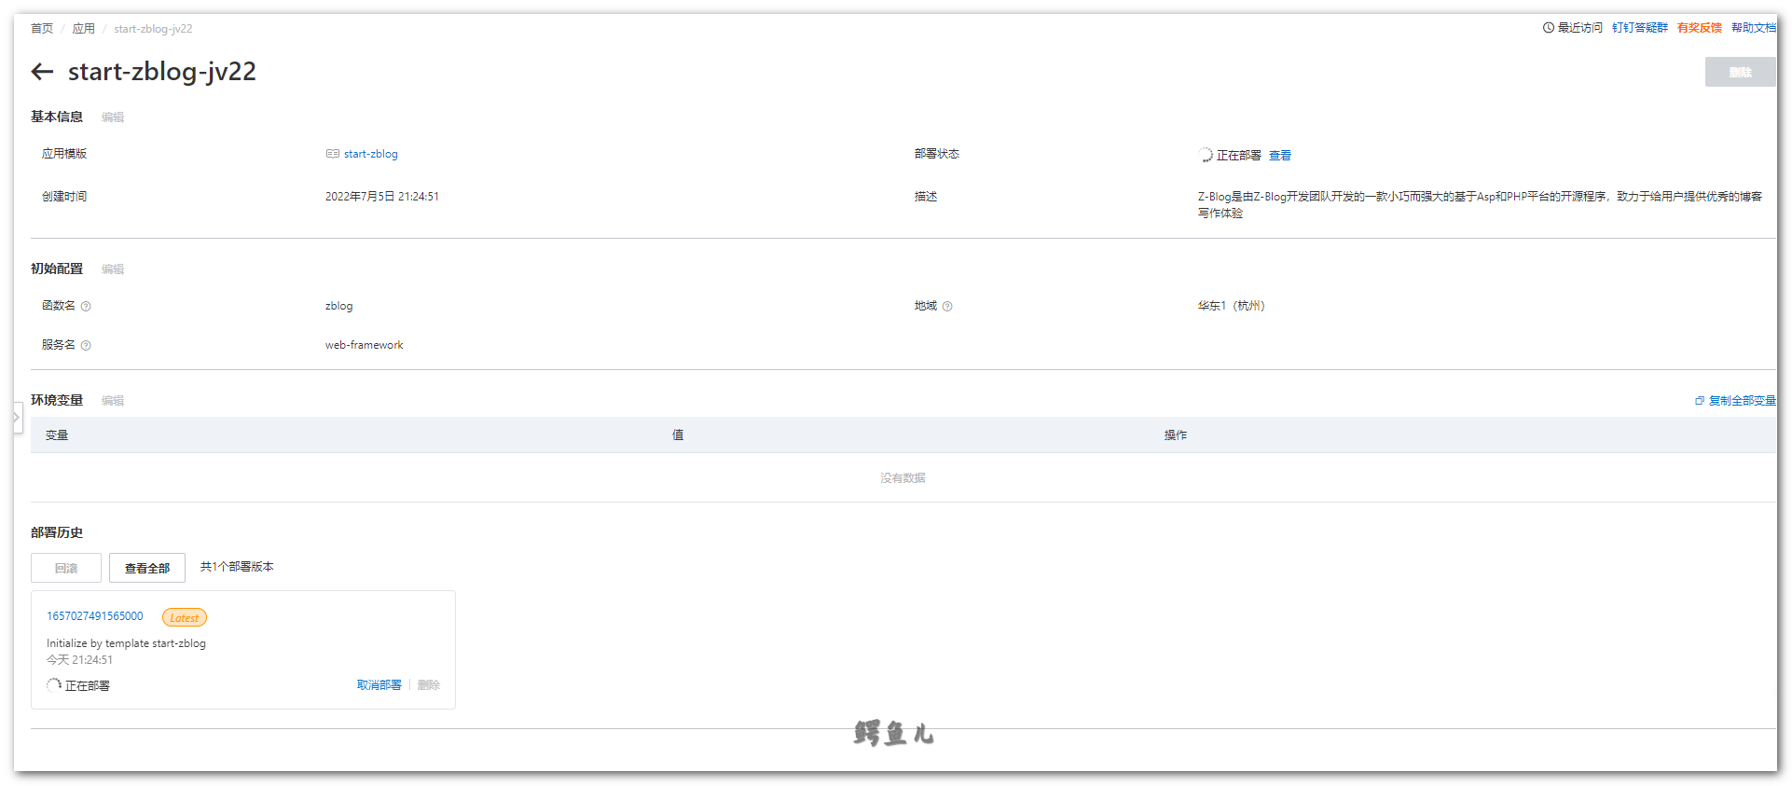Click help icon next to 服务名
Screen dimensions: 1792x786
(86, 346)
